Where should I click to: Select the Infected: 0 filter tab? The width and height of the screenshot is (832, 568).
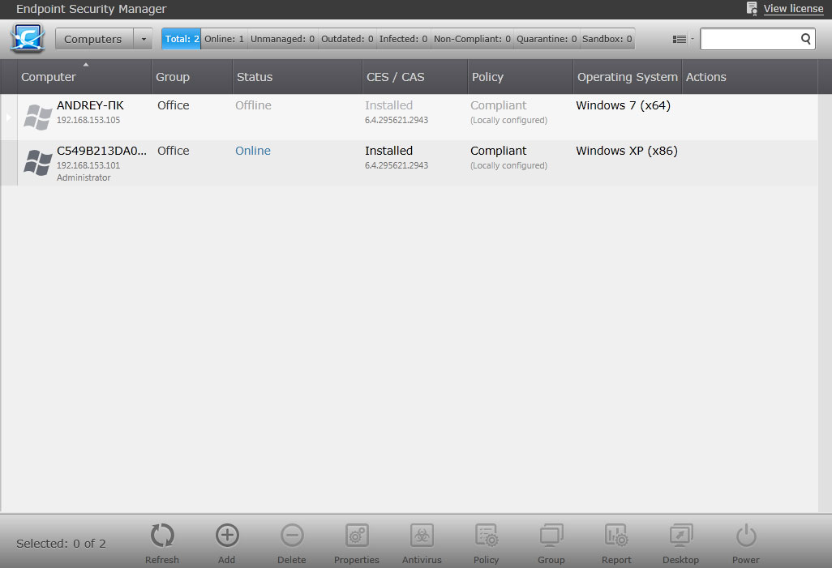(x=403, y=39)
